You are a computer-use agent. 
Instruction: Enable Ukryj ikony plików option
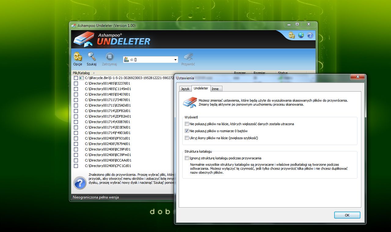pyautogui.click(x=187, y=138)
